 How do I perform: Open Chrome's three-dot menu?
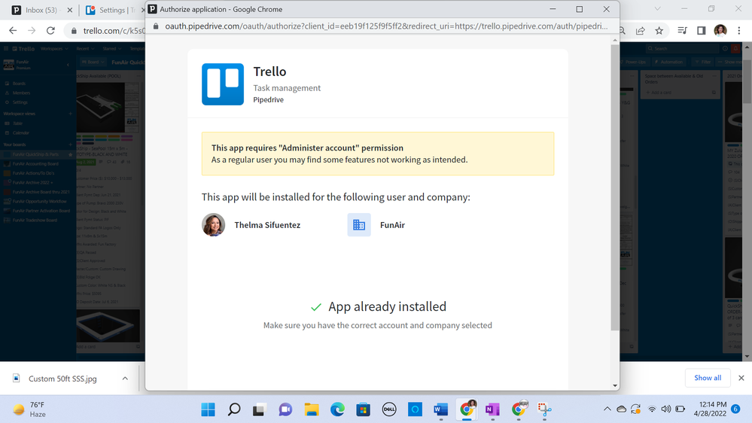pos(739,31)
